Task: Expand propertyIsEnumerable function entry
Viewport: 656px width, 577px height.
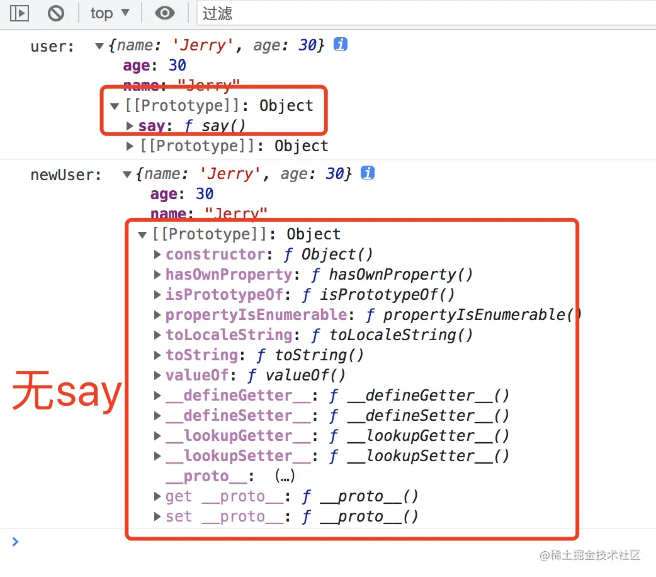Action: click(157, 314)
